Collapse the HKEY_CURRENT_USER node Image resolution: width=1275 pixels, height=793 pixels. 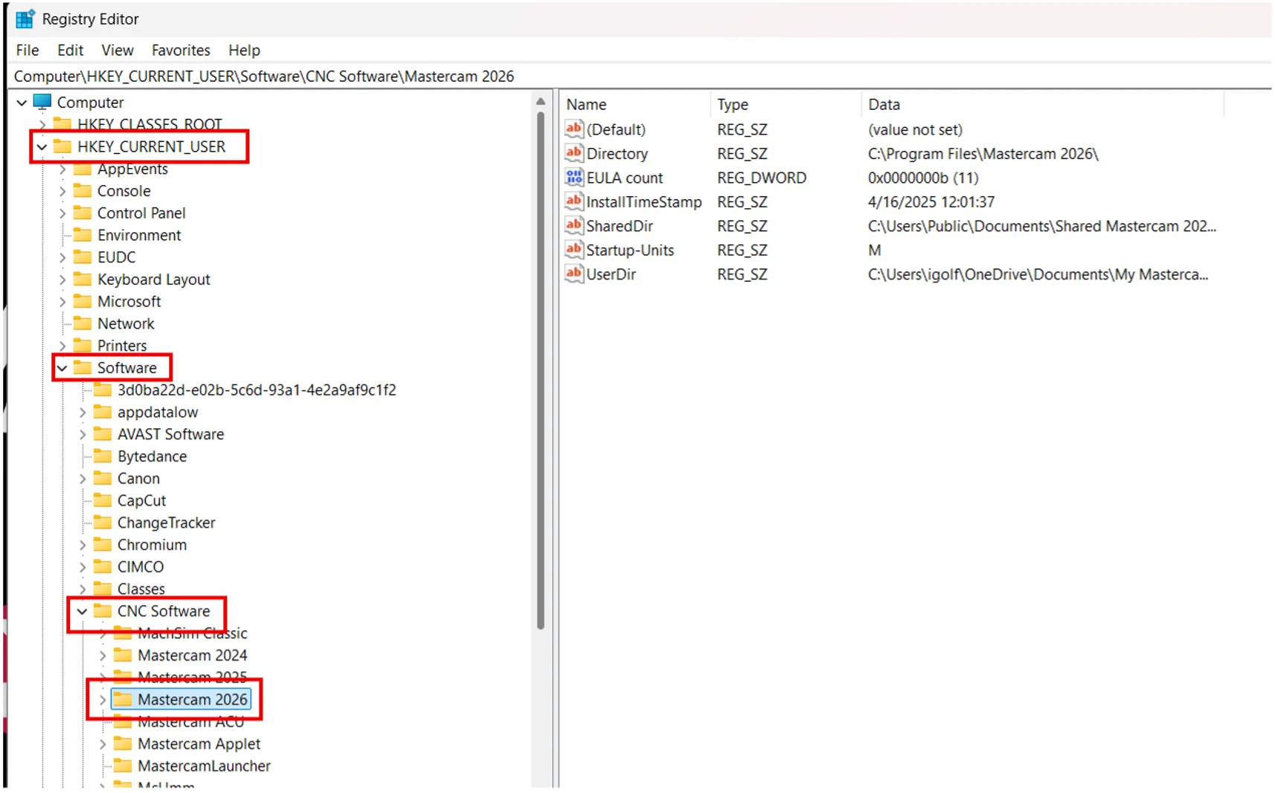(42, 146)
